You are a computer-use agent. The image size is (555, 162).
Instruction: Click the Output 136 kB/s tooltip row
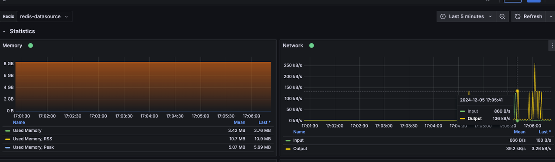tap(486, 118)
